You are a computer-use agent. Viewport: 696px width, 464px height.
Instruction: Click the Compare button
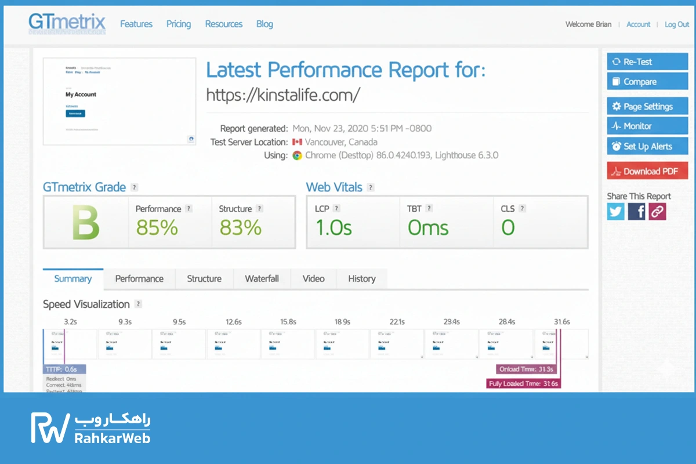click(647, 82)
